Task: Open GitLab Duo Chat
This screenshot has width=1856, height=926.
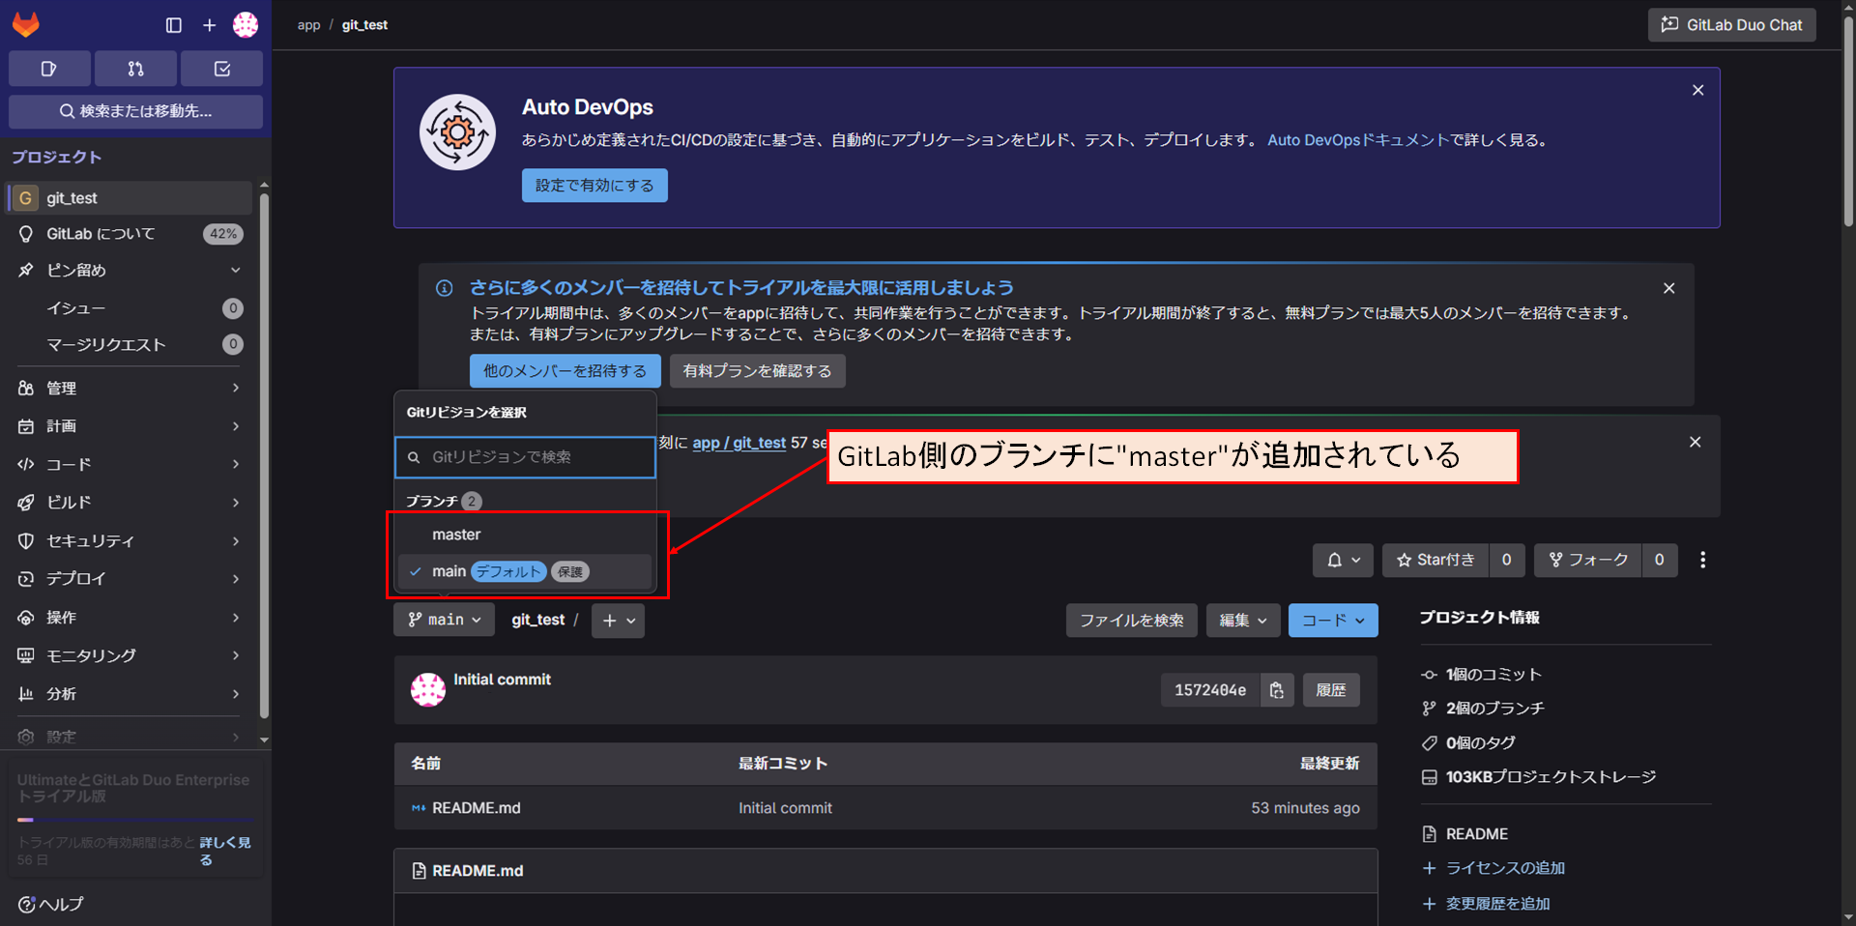Action: [1731, 25]
